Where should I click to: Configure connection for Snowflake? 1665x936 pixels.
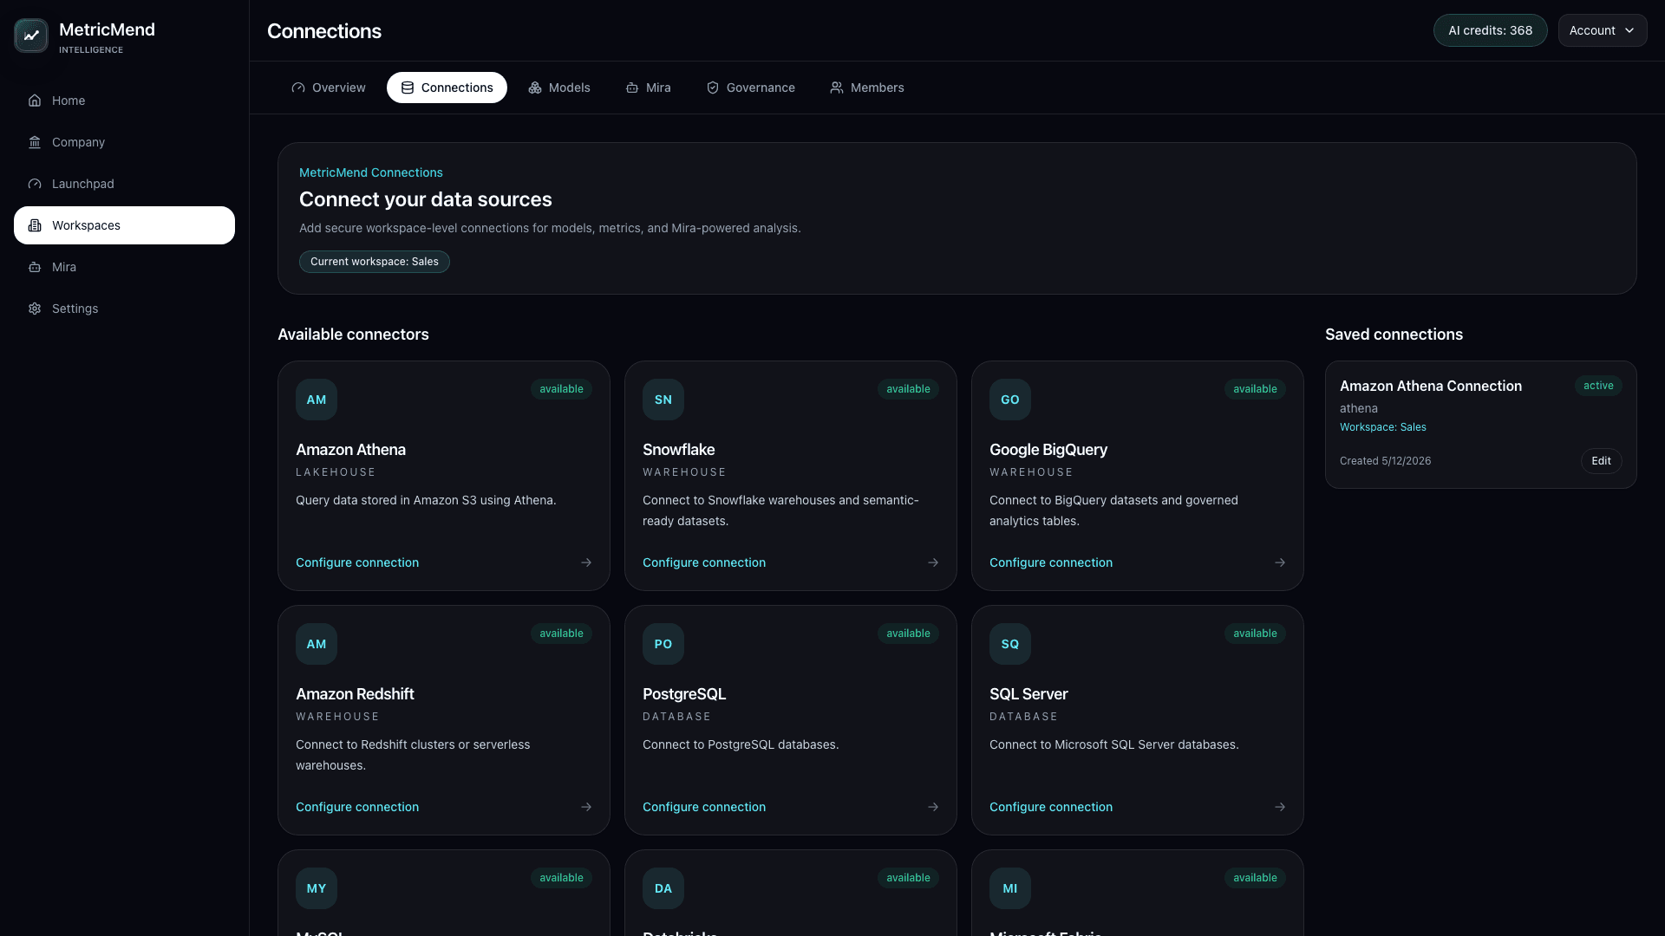coord(704,562)
